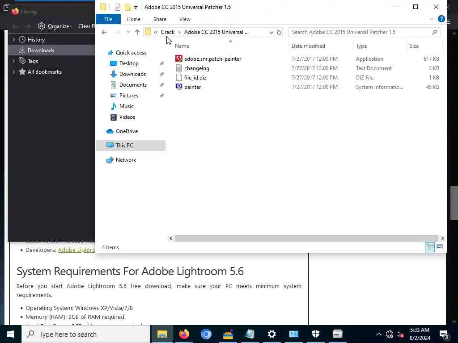Screen dimensions: 458x343
Task: Click the New folder quick access toolbar icon
Action: [x=127, y=7]
